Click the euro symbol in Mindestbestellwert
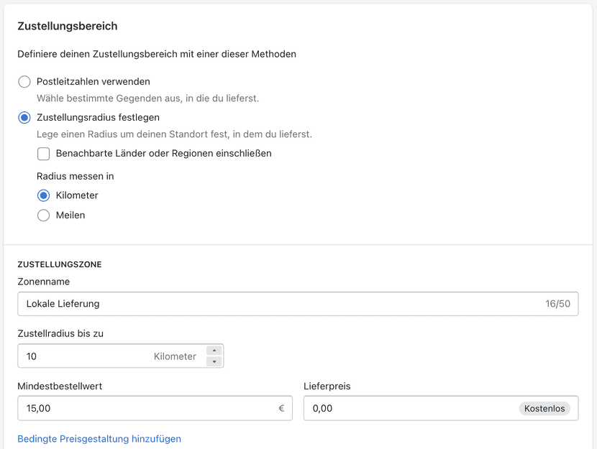The image size is (597, 449). coord(281,408)
